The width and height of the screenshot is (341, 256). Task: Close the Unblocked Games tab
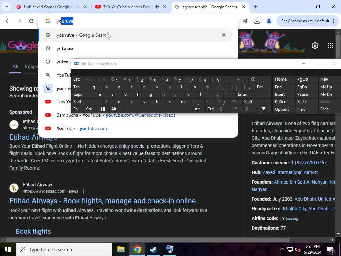coord(85,7)
